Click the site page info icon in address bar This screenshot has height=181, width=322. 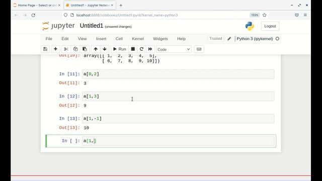click(x=72, y=15)
